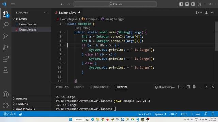
Task: Expand the Timeline section
Action: [x=22, y=104]
